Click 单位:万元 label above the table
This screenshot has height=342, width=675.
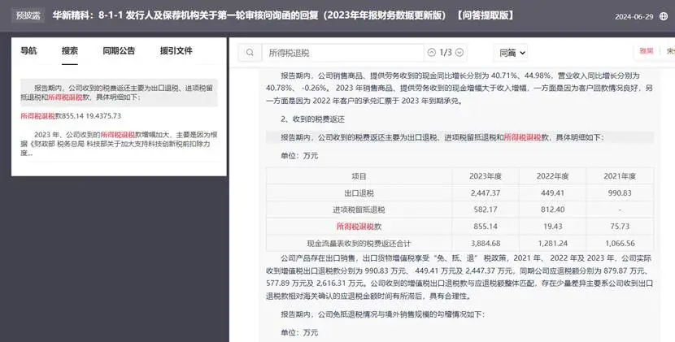pyautogui.click(x=299, y=156)
